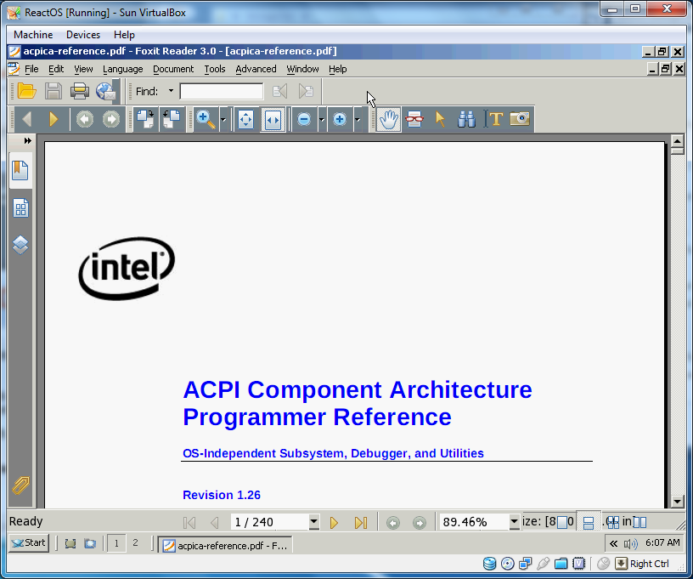
Task: Toggle continuous page layout in status bar
Action: click(589, 522)
